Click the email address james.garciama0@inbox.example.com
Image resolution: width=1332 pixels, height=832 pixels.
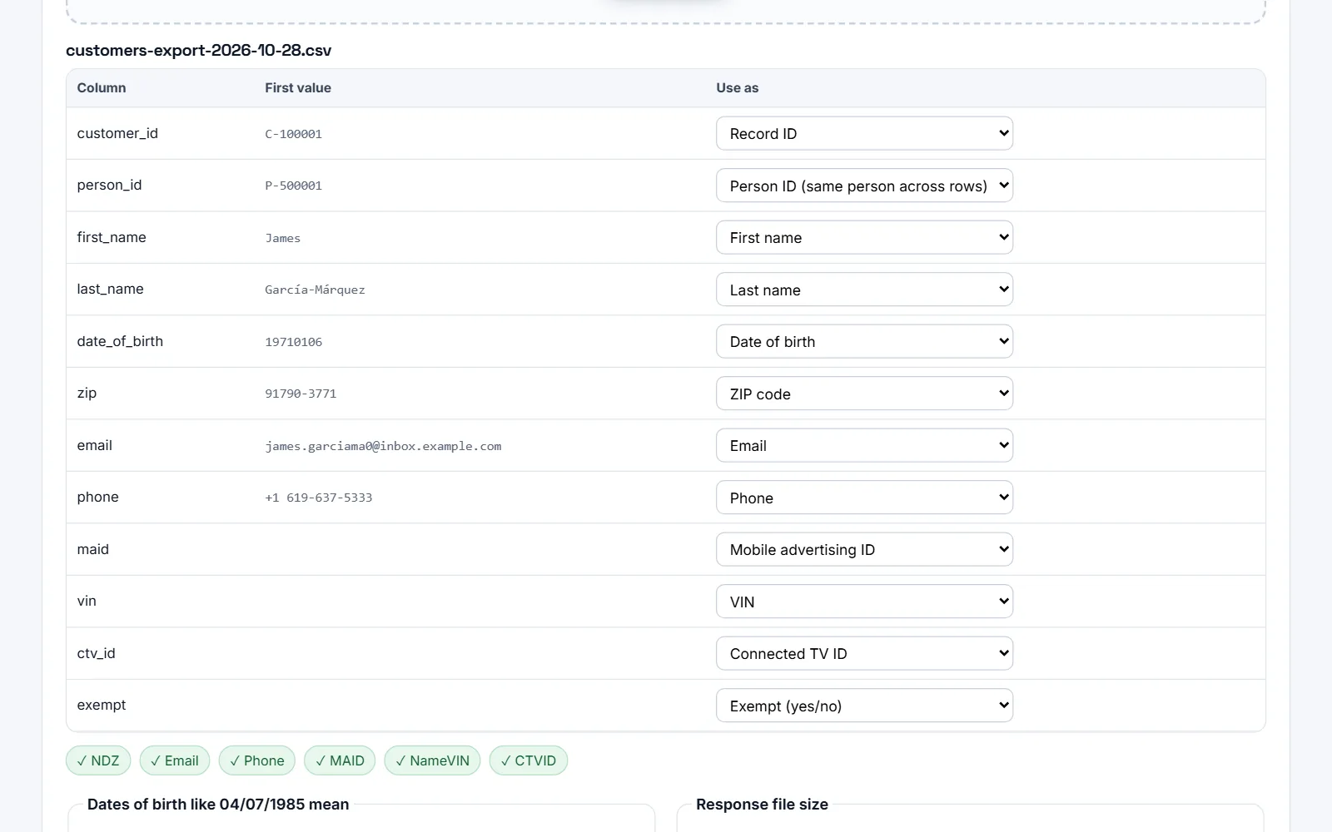coord(383,446)
